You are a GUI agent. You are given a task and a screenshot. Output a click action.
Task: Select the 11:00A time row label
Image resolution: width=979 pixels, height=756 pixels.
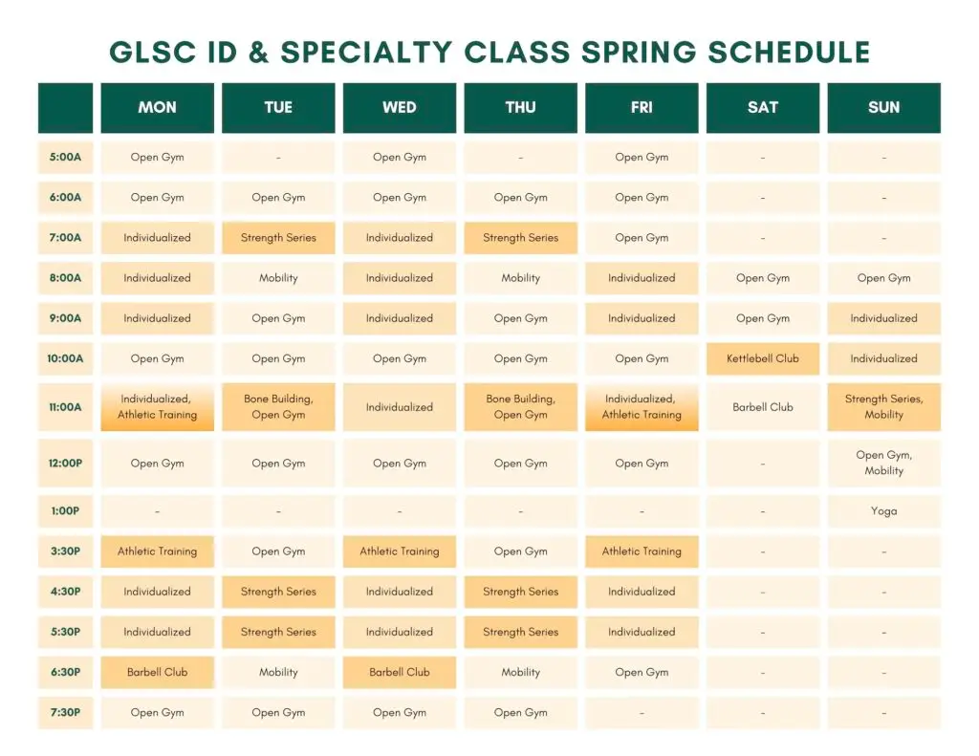pos(66,407)
